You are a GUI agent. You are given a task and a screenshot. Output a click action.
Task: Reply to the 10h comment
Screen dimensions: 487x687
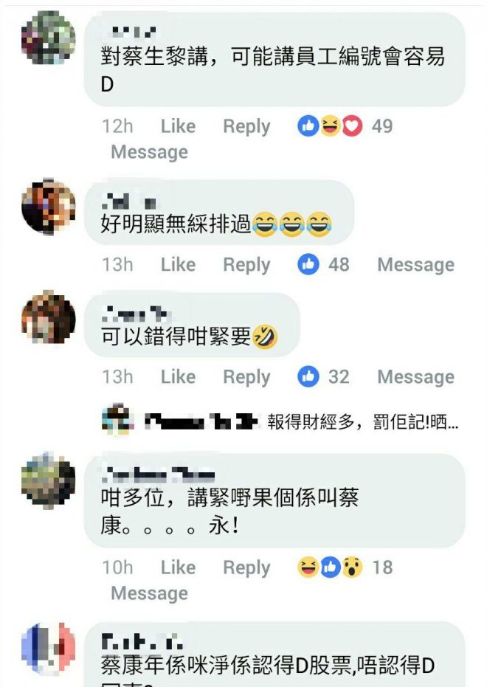246,568
